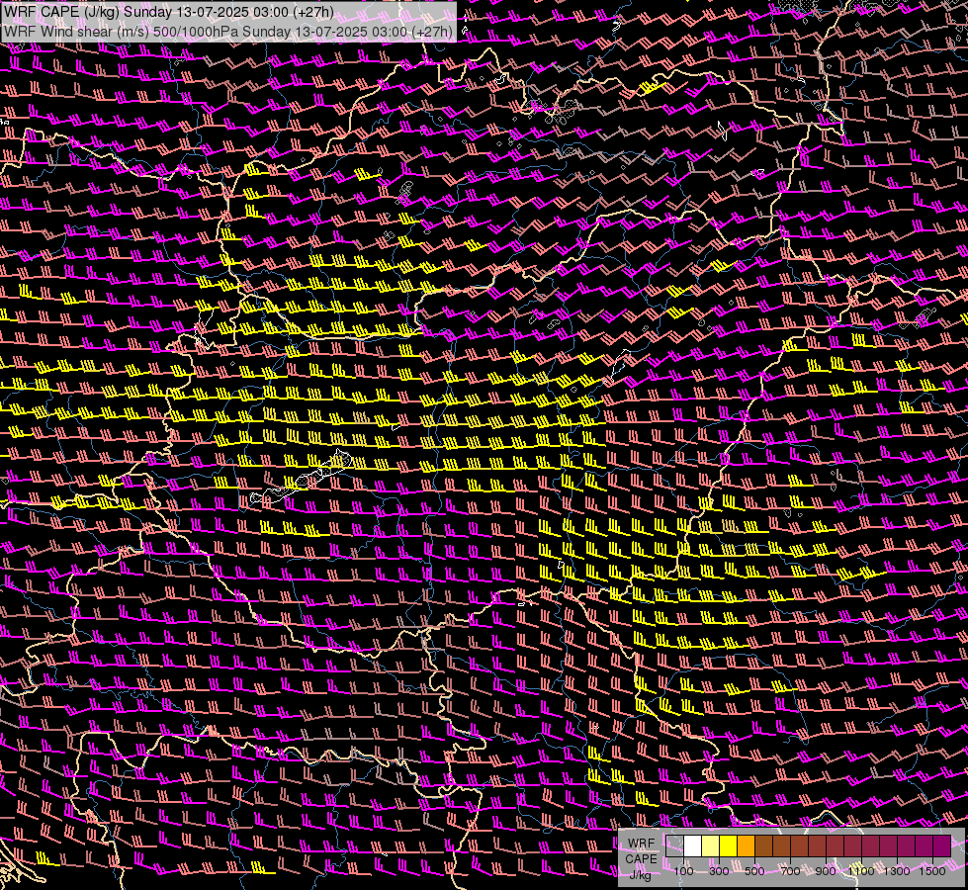Select the orange legend swatch
This screenshot has width=968, height=890.
[746, 846]
